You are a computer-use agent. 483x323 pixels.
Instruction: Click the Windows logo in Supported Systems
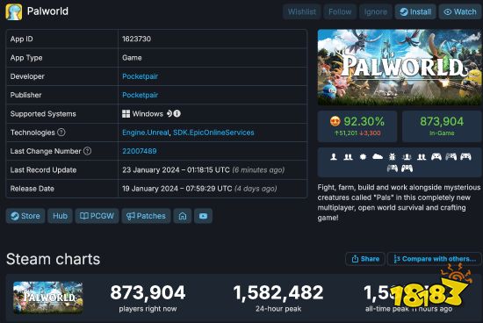[x=126, y=114]
